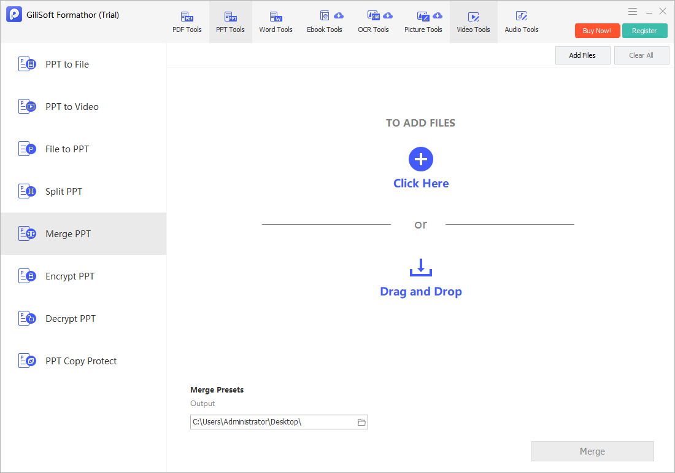675x473 pixels.
Task: Click the Buy Now! button
Action: click(597, 31)
